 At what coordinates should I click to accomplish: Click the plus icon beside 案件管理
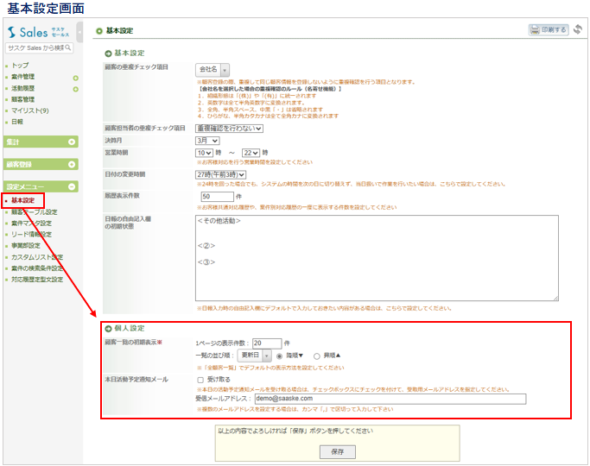[76, 77]
